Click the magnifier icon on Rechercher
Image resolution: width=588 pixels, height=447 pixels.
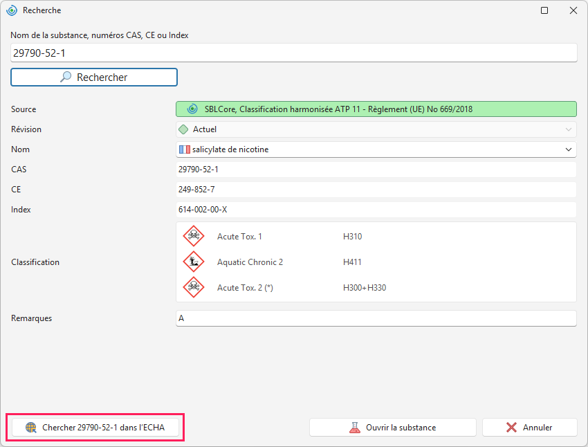click(66, 77)
